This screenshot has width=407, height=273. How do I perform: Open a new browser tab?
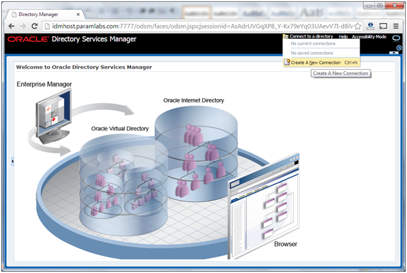tap(90, 15)
